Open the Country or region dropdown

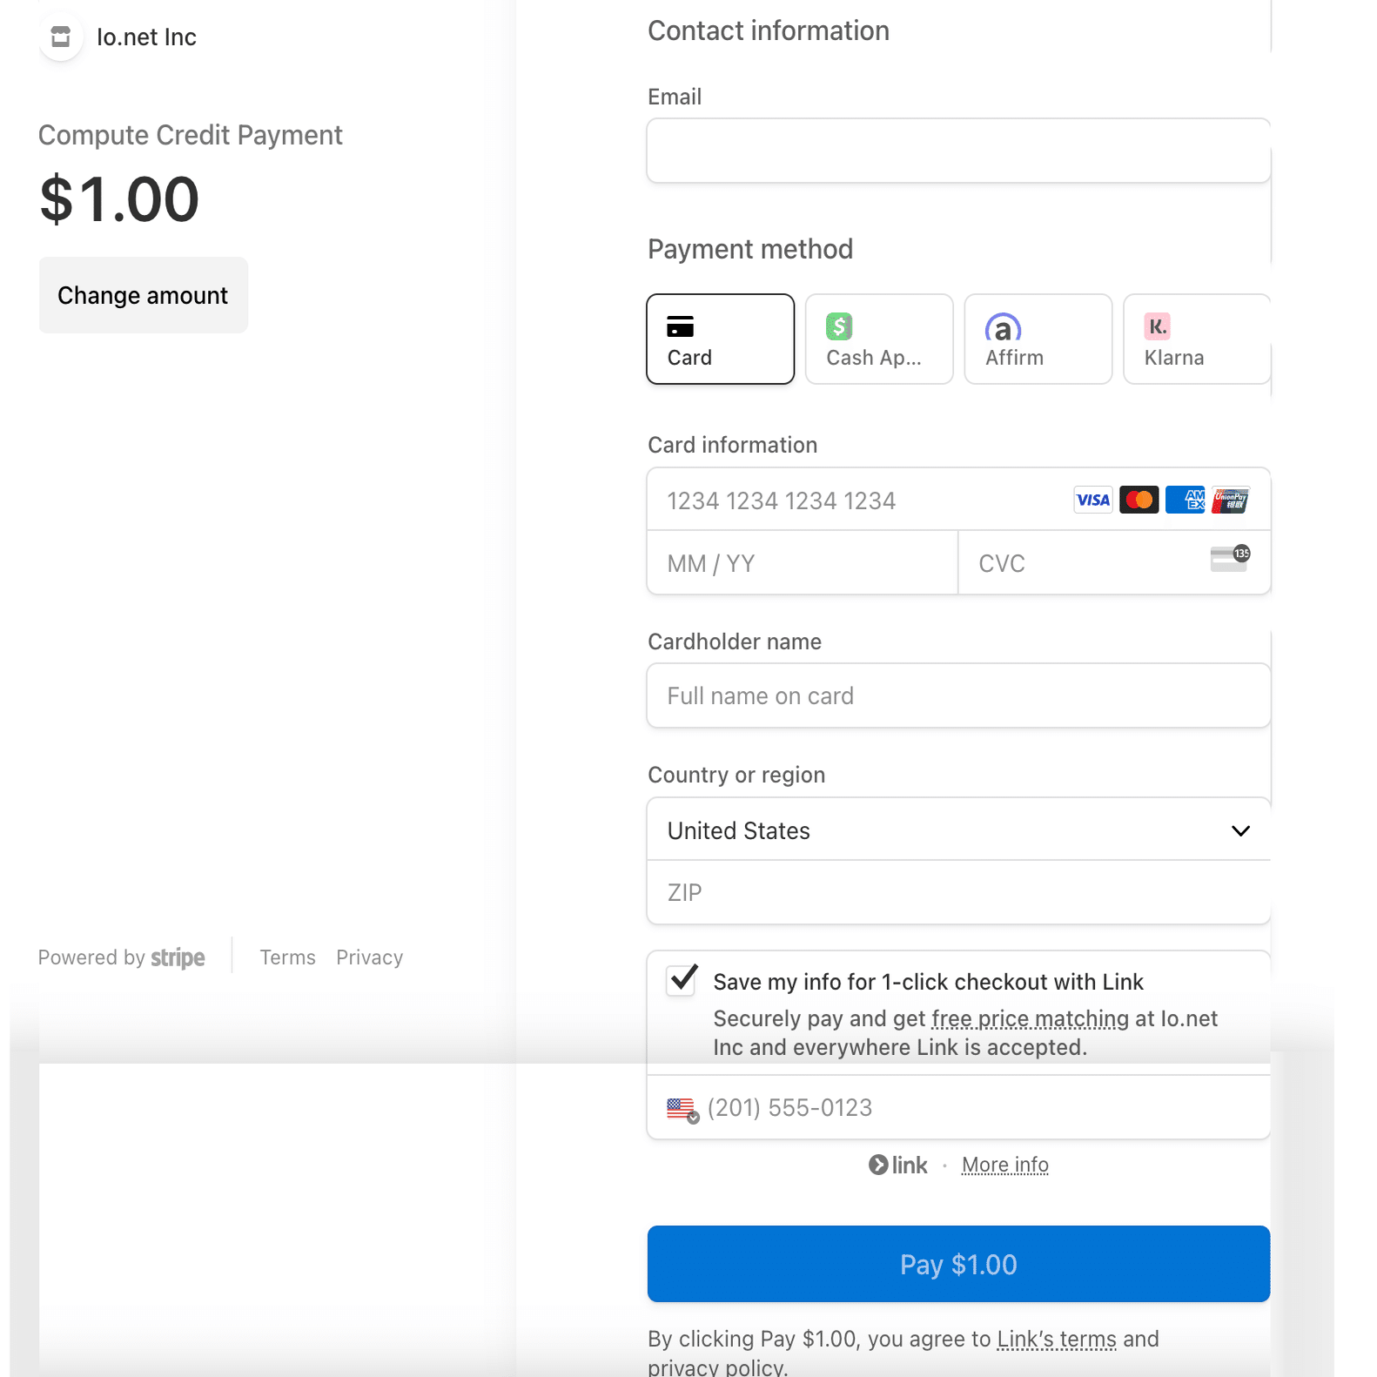[957, 830]
